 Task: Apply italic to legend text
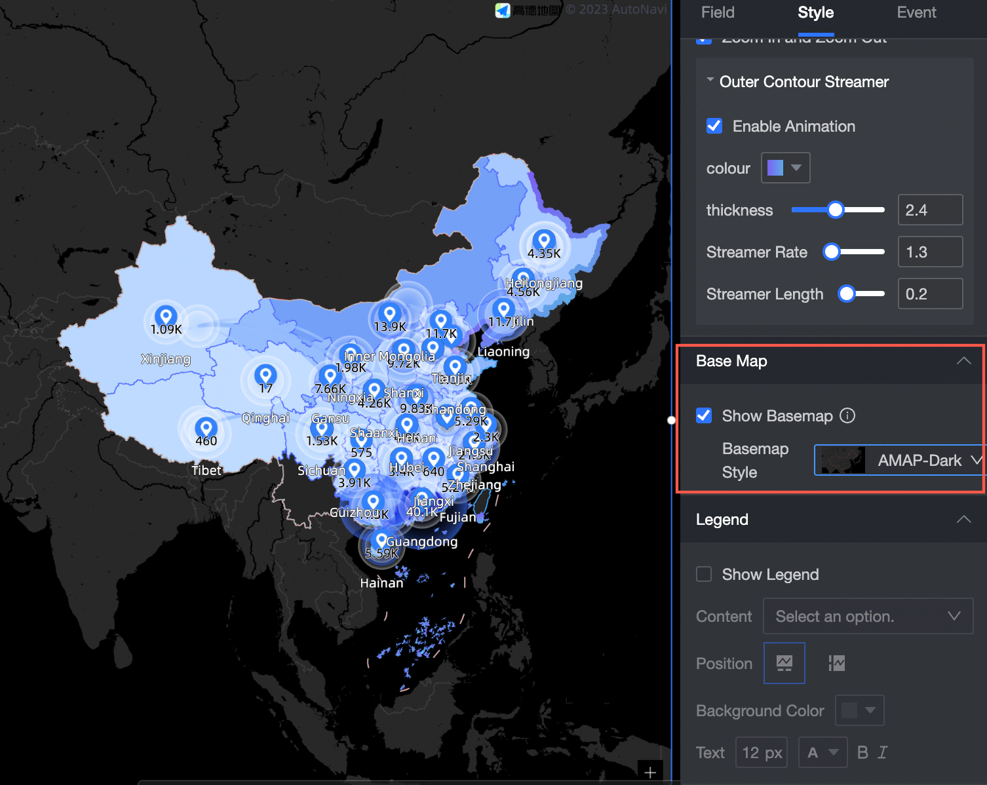[882, 752]
